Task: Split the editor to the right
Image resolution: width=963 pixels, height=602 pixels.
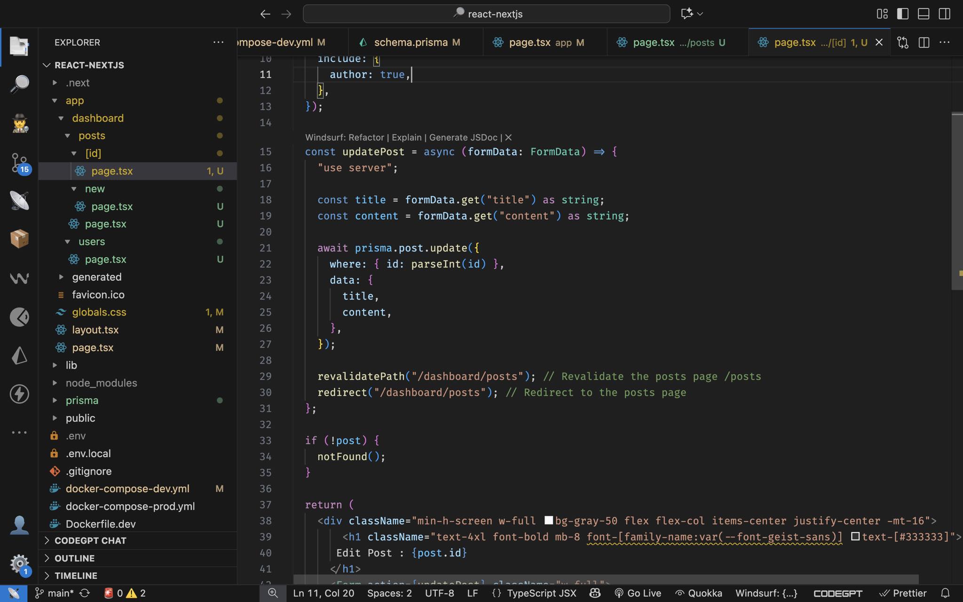Action: [x=924, y=42]
